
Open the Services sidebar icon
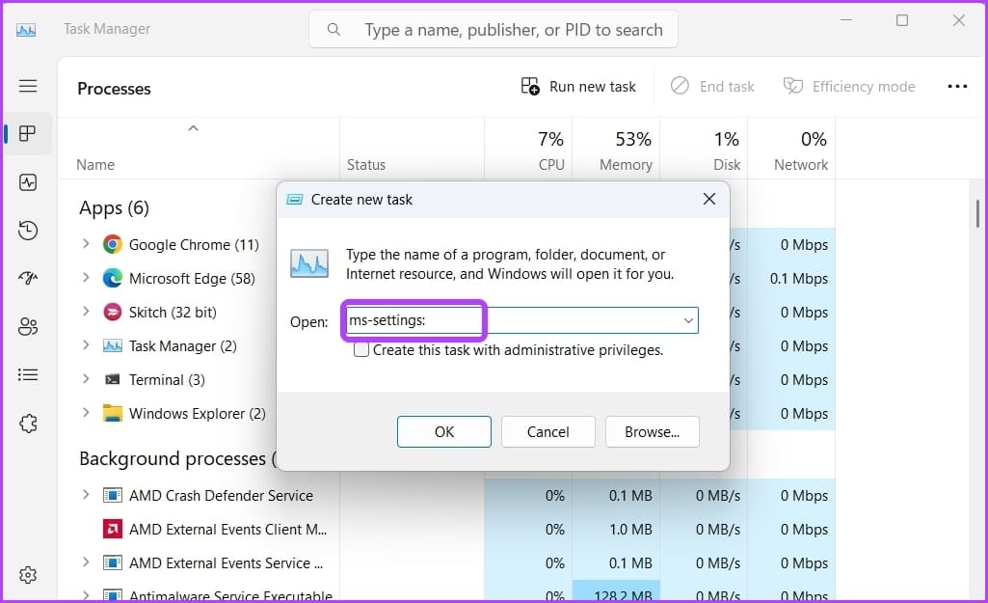[28, 424]
